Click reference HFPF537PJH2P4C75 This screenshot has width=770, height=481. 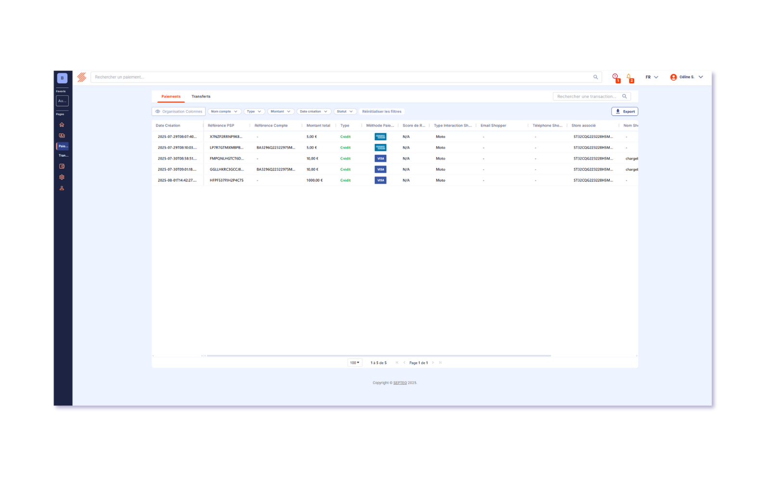[x=226, y=180]
